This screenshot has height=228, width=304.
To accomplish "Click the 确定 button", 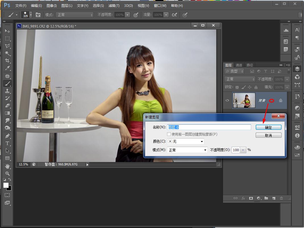I will pyautogui.click(x=268, y=127).
